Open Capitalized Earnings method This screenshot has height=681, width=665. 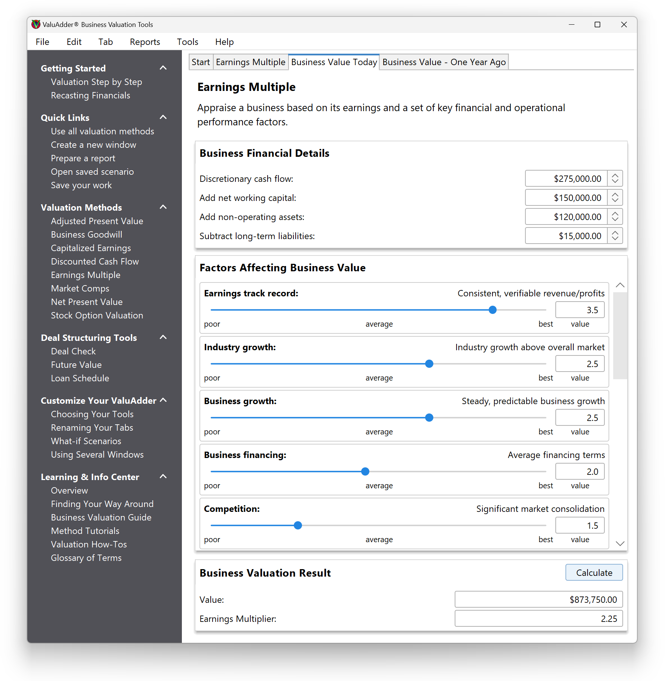tap(91, 248)
